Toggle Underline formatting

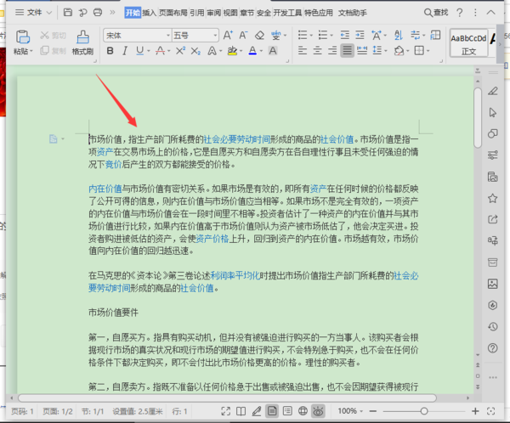pos(140,51)
